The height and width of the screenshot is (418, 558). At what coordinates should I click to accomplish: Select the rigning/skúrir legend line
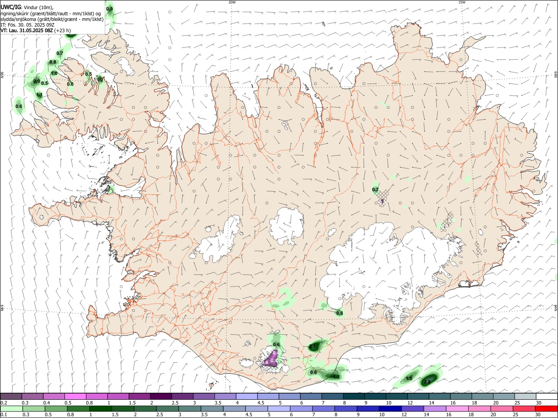coord(51,13)
